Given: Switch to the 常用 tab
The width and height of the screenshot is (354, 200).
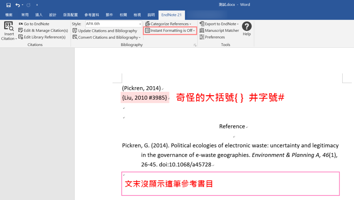Looking at the screenshot, I should tap(25, 15).
